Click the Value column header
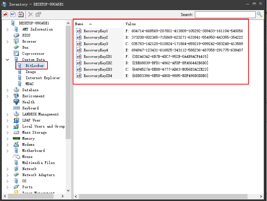This screenshot has height=201, width=267. coord(131,24)
